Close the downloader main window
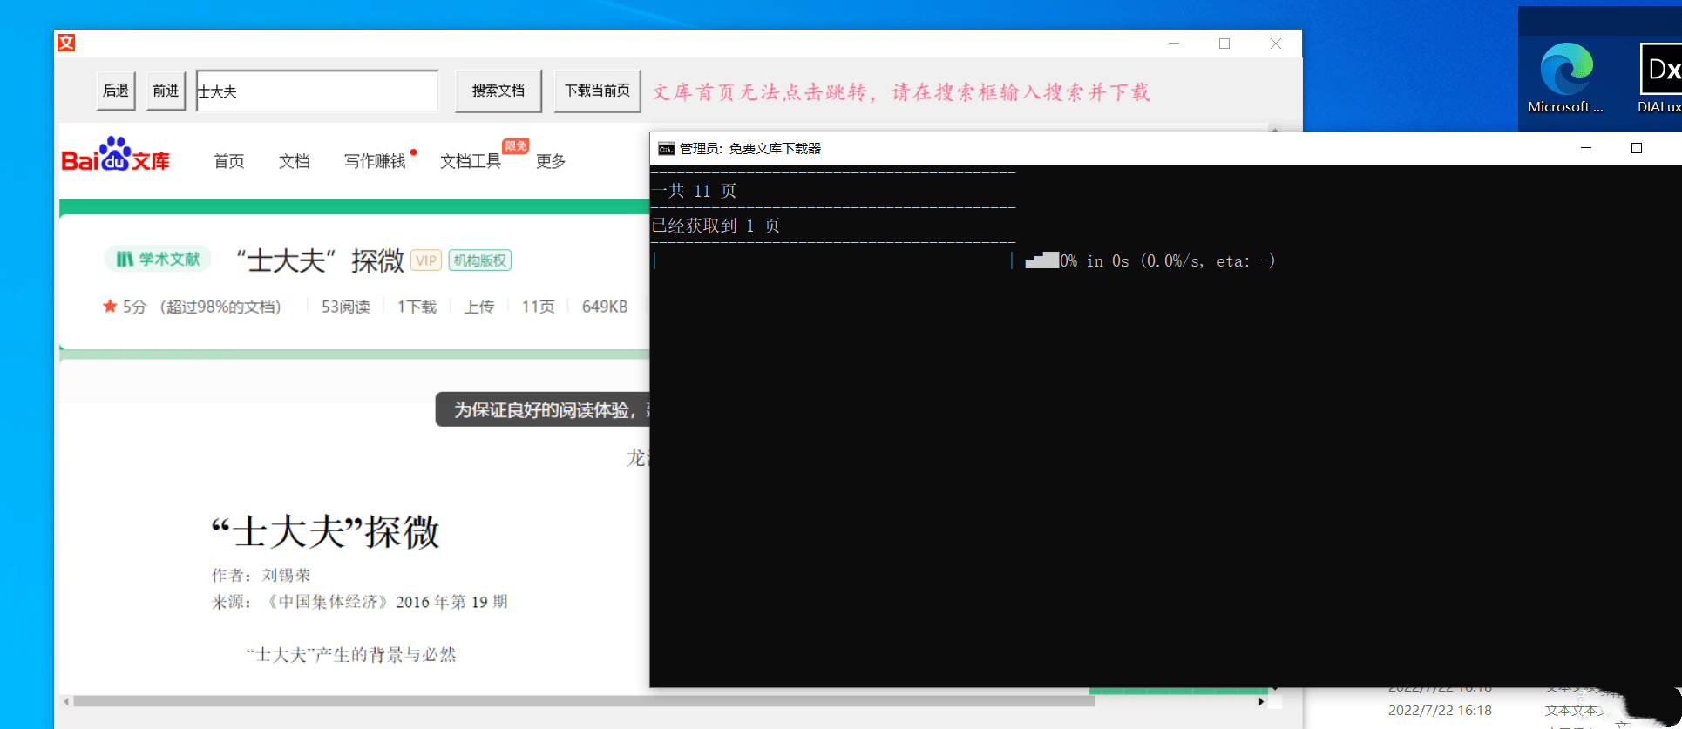This screenshot has height=729, width=1682. tap(1275, 43)
